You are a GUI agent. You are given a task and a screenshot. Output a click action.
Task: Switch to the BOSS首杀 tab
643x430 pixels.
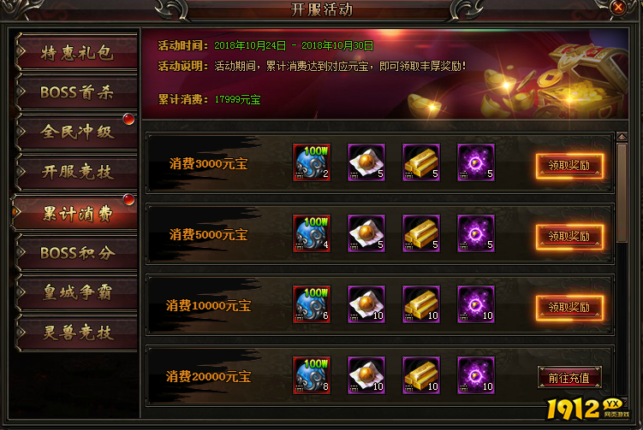click(76, 92)
